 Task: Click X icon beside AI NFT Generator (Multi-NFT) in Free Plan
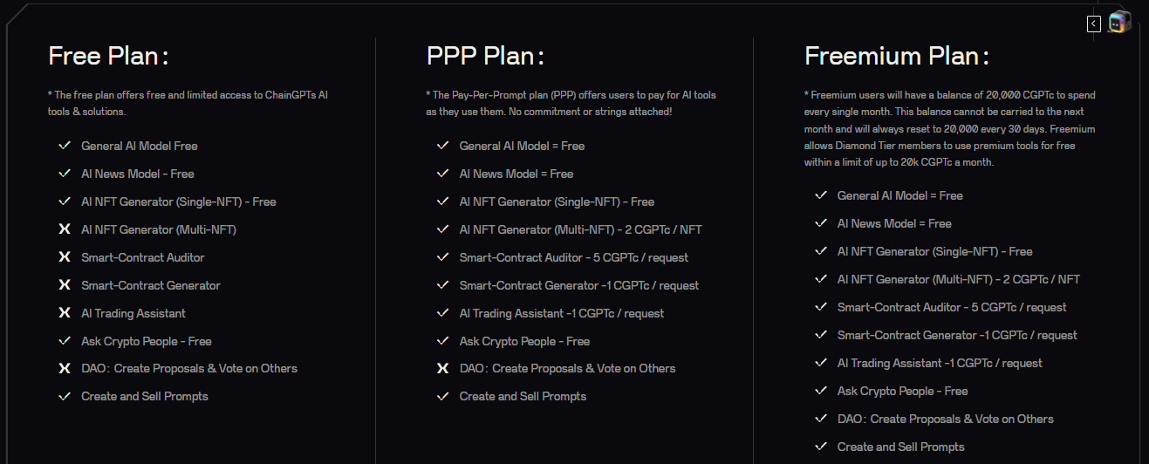(x=64, y=229)
